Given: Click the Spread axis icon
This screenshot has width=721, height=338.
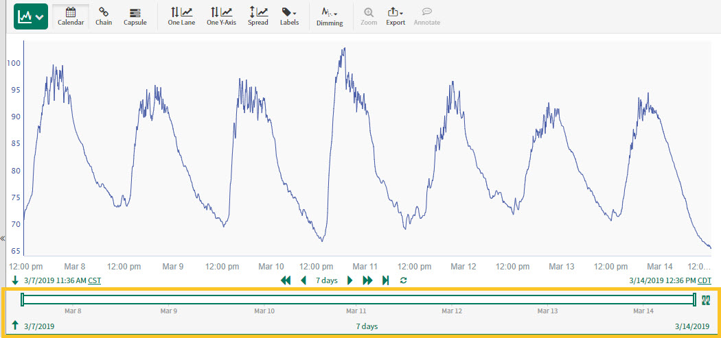Looking at the screenshot, I should tap(258, 16).
